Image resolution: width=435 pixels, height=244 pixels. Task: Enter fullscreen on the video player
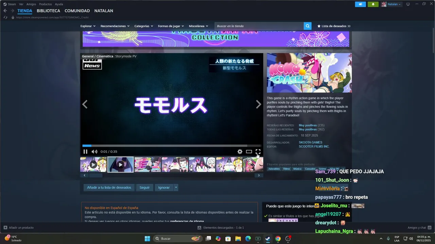point(258,151)
